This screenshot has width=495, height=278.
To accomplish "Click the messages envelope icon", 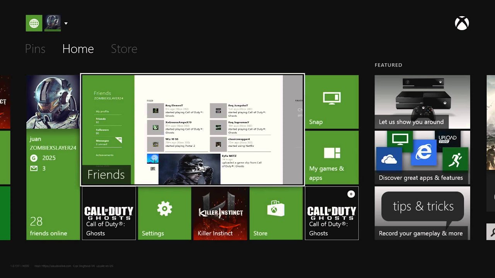I will pos(34,168).
